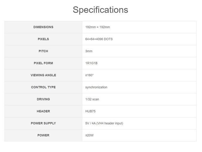
Task: Click the ≤20W power value
Action: [x=89, y=136]
